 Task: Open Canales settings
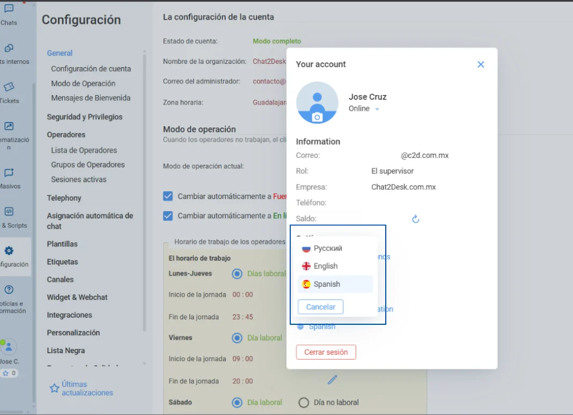point(60,279)
